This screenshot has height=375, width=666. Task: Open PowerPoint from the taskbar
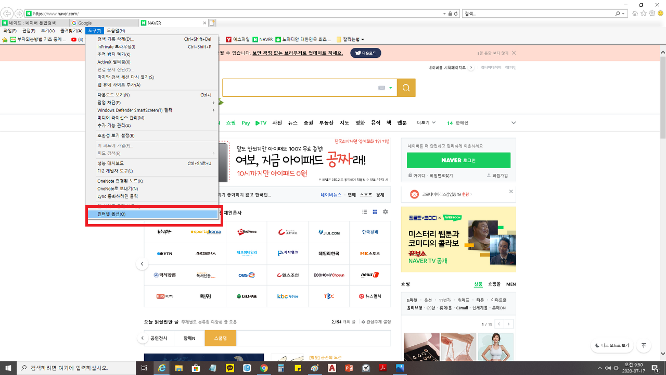pos(349,368)
